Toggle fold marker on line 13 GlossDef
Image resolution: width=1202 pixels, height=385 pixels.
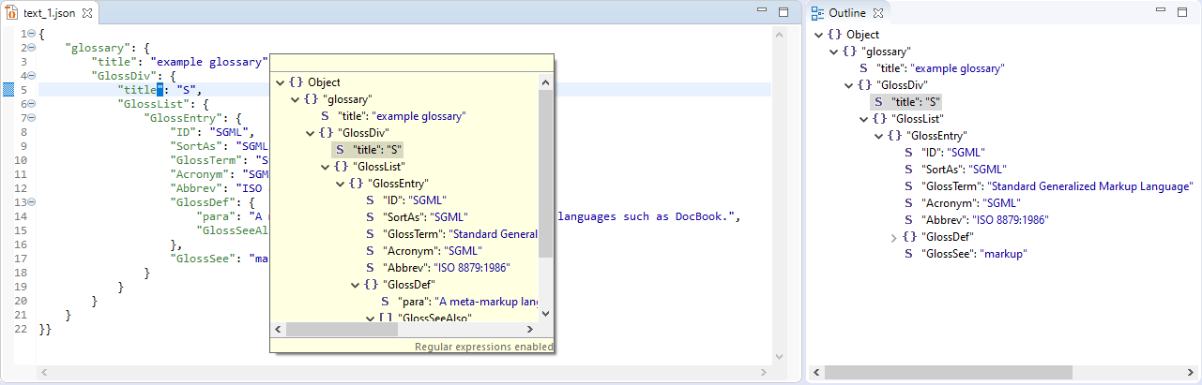[x=31, y=201]
